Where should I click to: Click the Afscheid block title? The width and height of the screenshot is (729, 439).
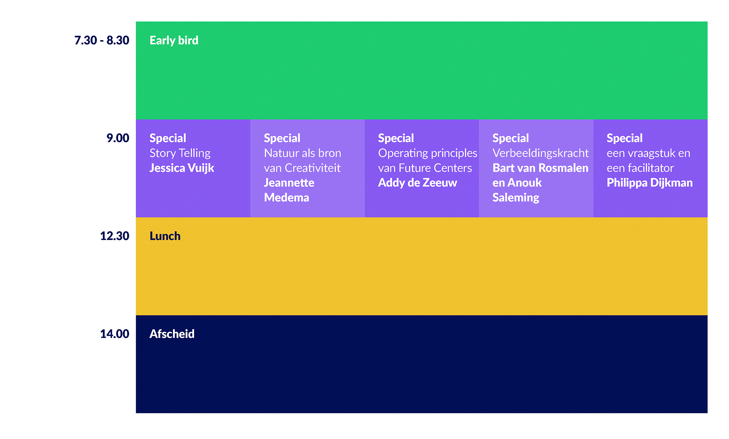pyautogui.click(x=172, y=334)
